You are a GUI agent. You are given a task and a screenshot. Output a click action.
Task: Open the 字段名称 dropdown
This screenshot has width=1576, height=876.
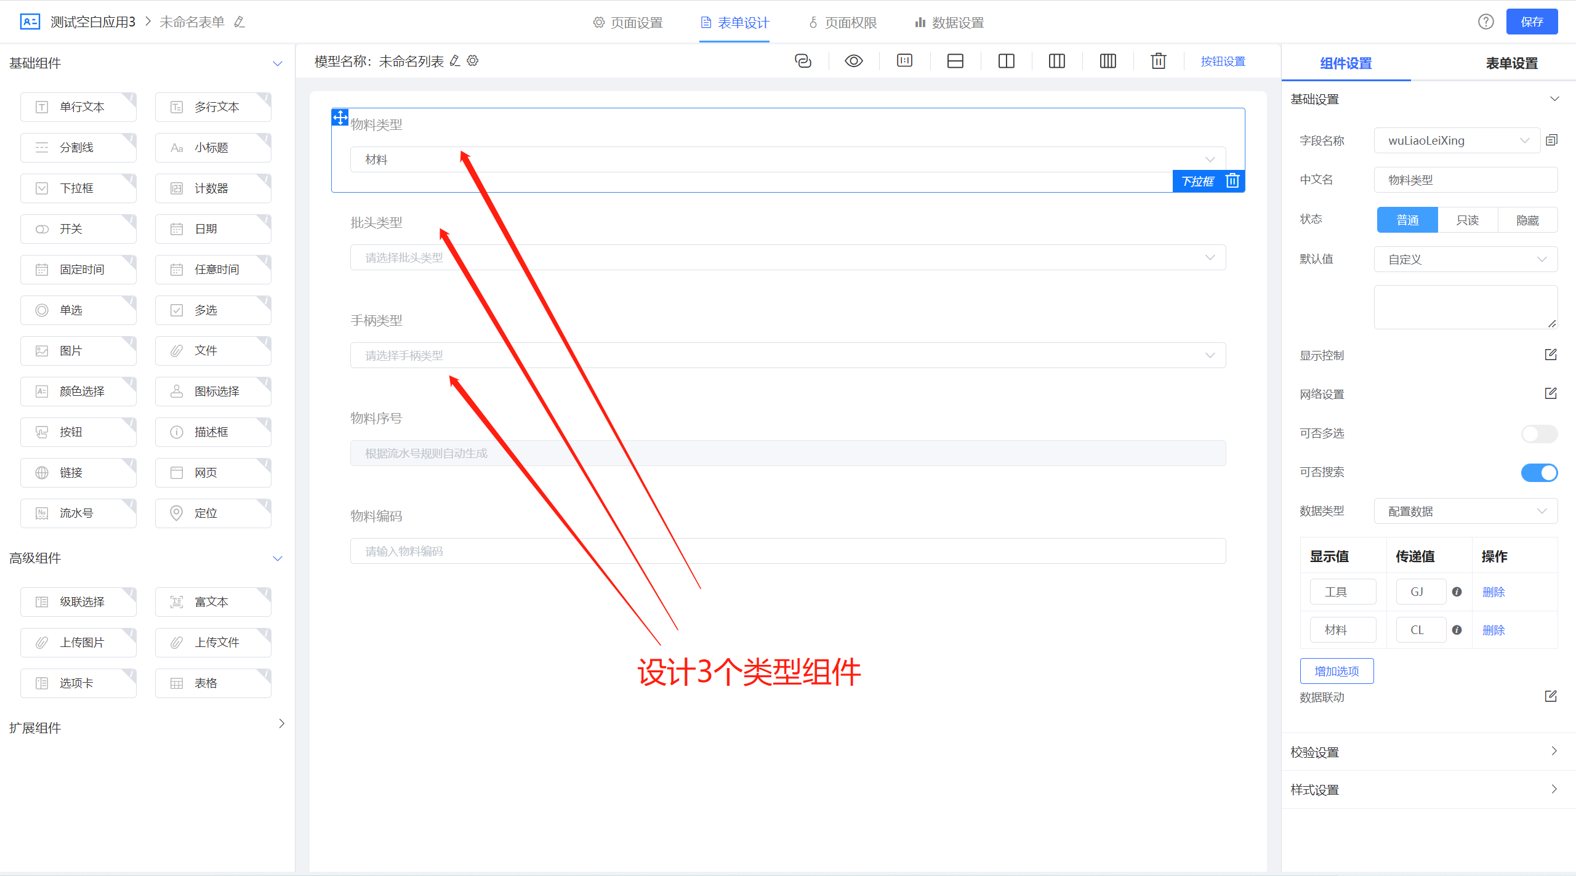click(x=1457, y=140)
